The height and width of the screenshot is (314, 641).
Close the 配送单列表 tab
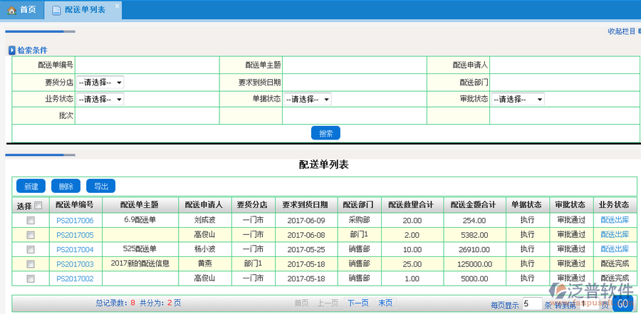[x=118, y=6]
